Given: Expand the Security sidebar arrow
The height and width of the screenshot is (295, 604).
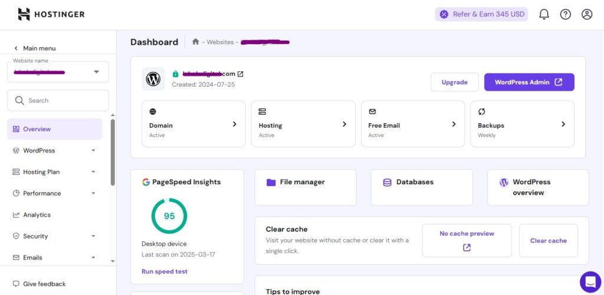Looking at the screenshot, I should coord(93,236).
